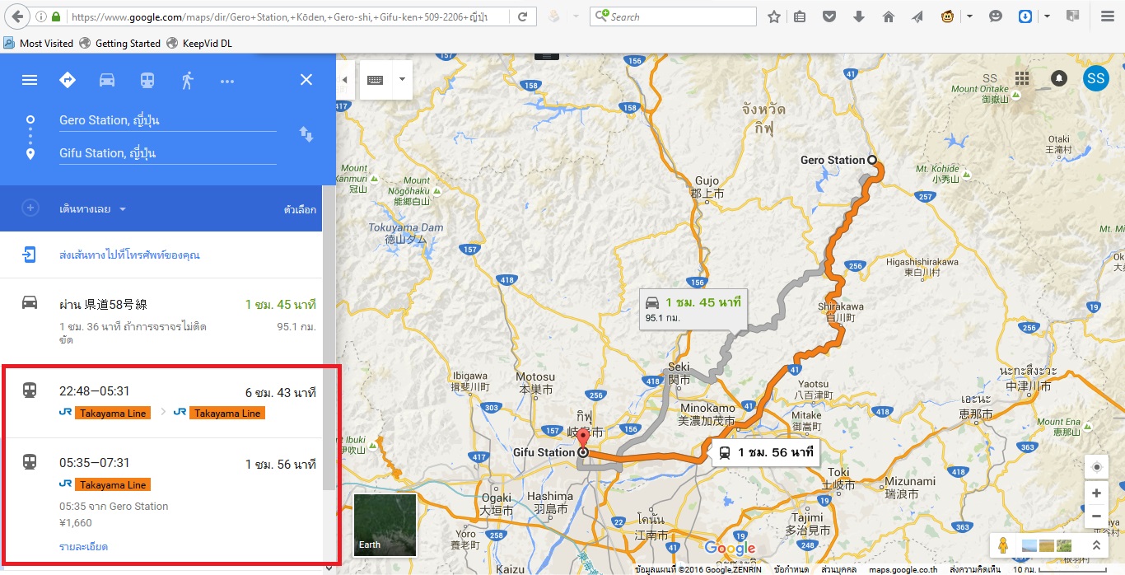This screenshot has width=1125, height=575.
Task: Close the directions panel
Action: click(x=306, y=80)
